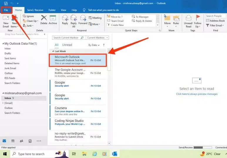Open the Filter Email dropdown
227x158 pixels.
click(x=215, y=26)
